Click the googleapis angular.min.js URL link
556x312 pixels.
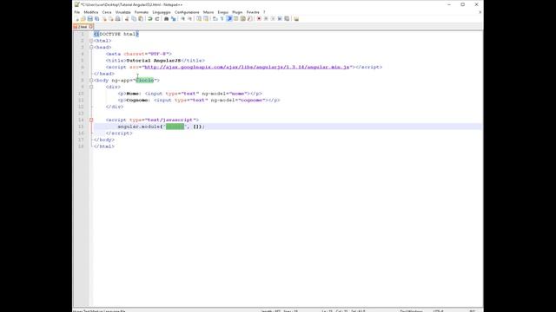click(247, 68)
